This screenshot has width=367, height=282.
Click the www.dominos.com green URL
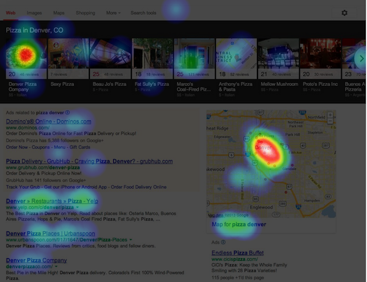pos(28,128)
